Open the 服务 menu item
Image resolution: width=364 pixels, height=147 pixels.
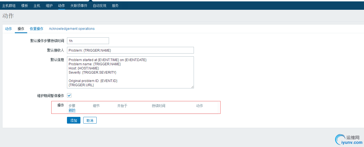tap(115, 6)
